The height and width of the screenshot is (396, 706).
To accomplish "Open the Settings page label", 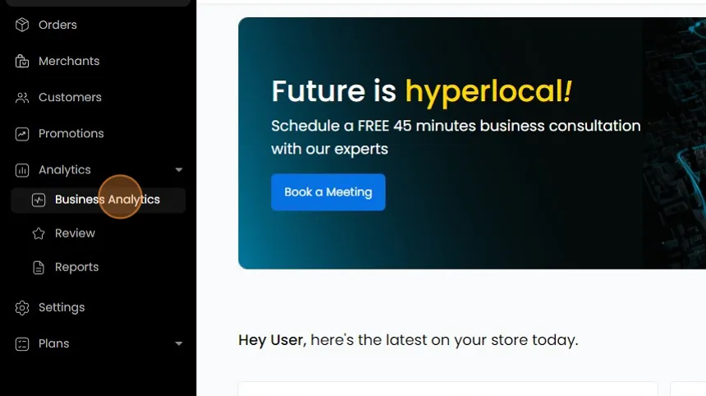I will pos(62,307).
